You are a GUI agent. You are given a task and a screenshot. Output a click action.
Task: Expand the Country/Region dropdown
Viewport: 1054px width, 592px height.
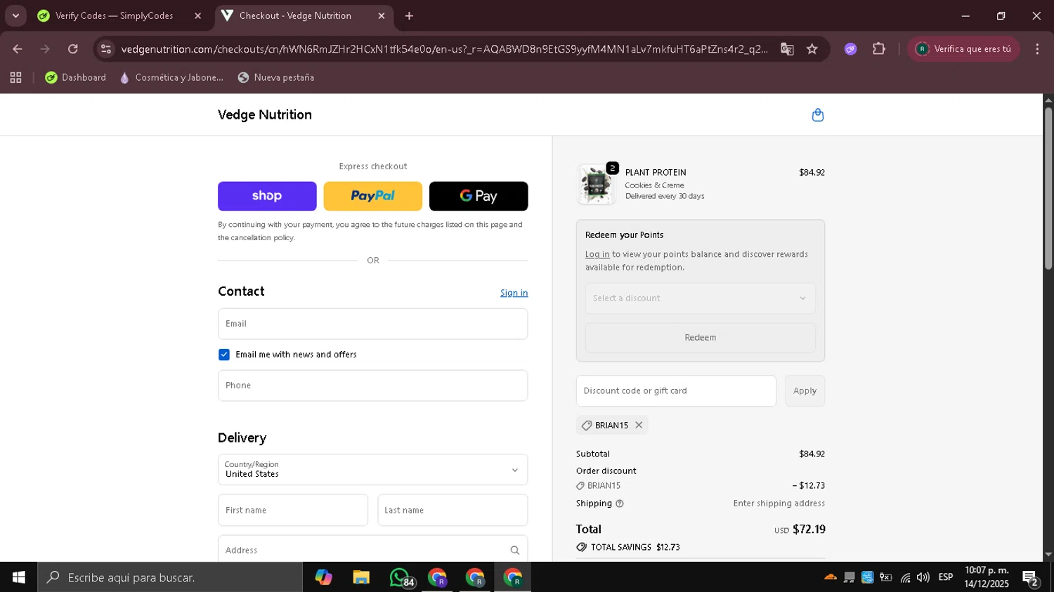pos(372,470)
